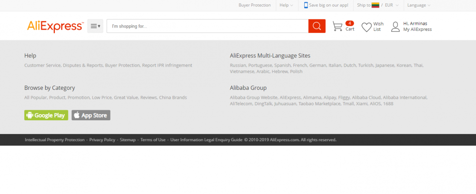Image resolution: width=476 pixels, height=194 pixels.
Task: Switch to the Vietnamese language site
Action: tap(242, 71)
